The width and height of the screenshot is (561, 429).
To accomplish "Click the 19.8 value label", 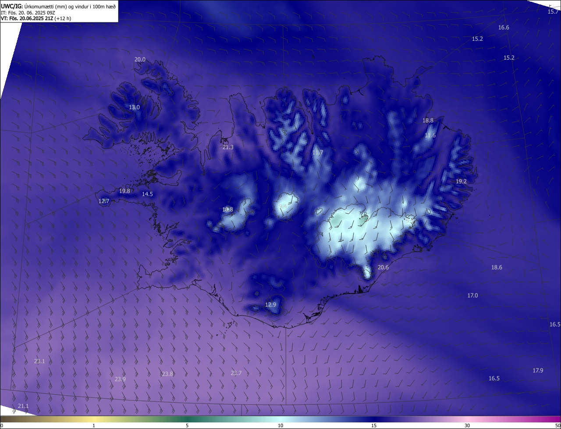I will tap(124, 191).
